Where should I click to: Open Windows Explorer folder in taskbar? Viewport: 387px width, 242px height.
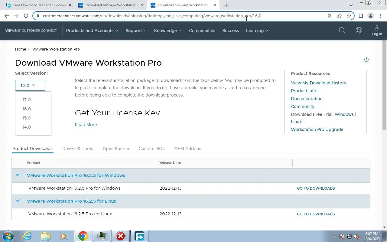pyautogui.click(x=46, y=236)
